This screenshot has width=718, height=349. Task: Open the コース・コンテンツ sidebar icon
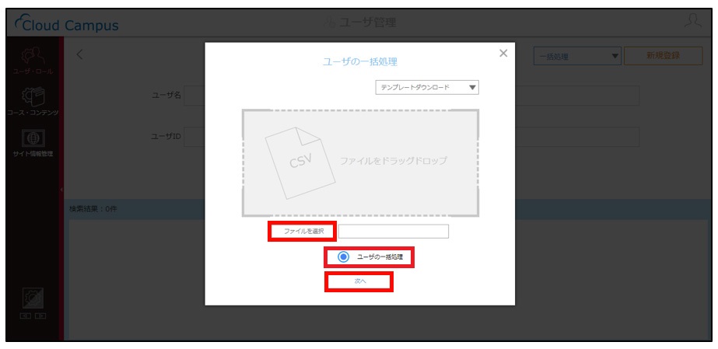point(33,96)
